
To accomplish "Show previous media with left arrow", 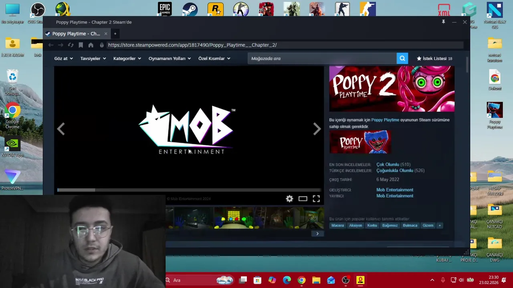I will coord(61,129).
